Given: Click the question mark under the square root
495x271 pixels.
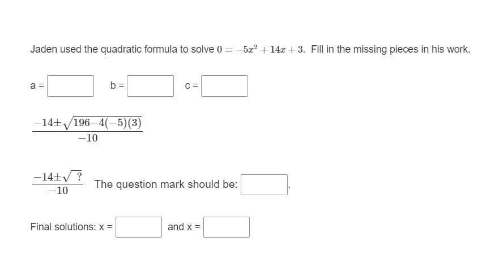Looking at the screenshot, I should coord(79,176).
